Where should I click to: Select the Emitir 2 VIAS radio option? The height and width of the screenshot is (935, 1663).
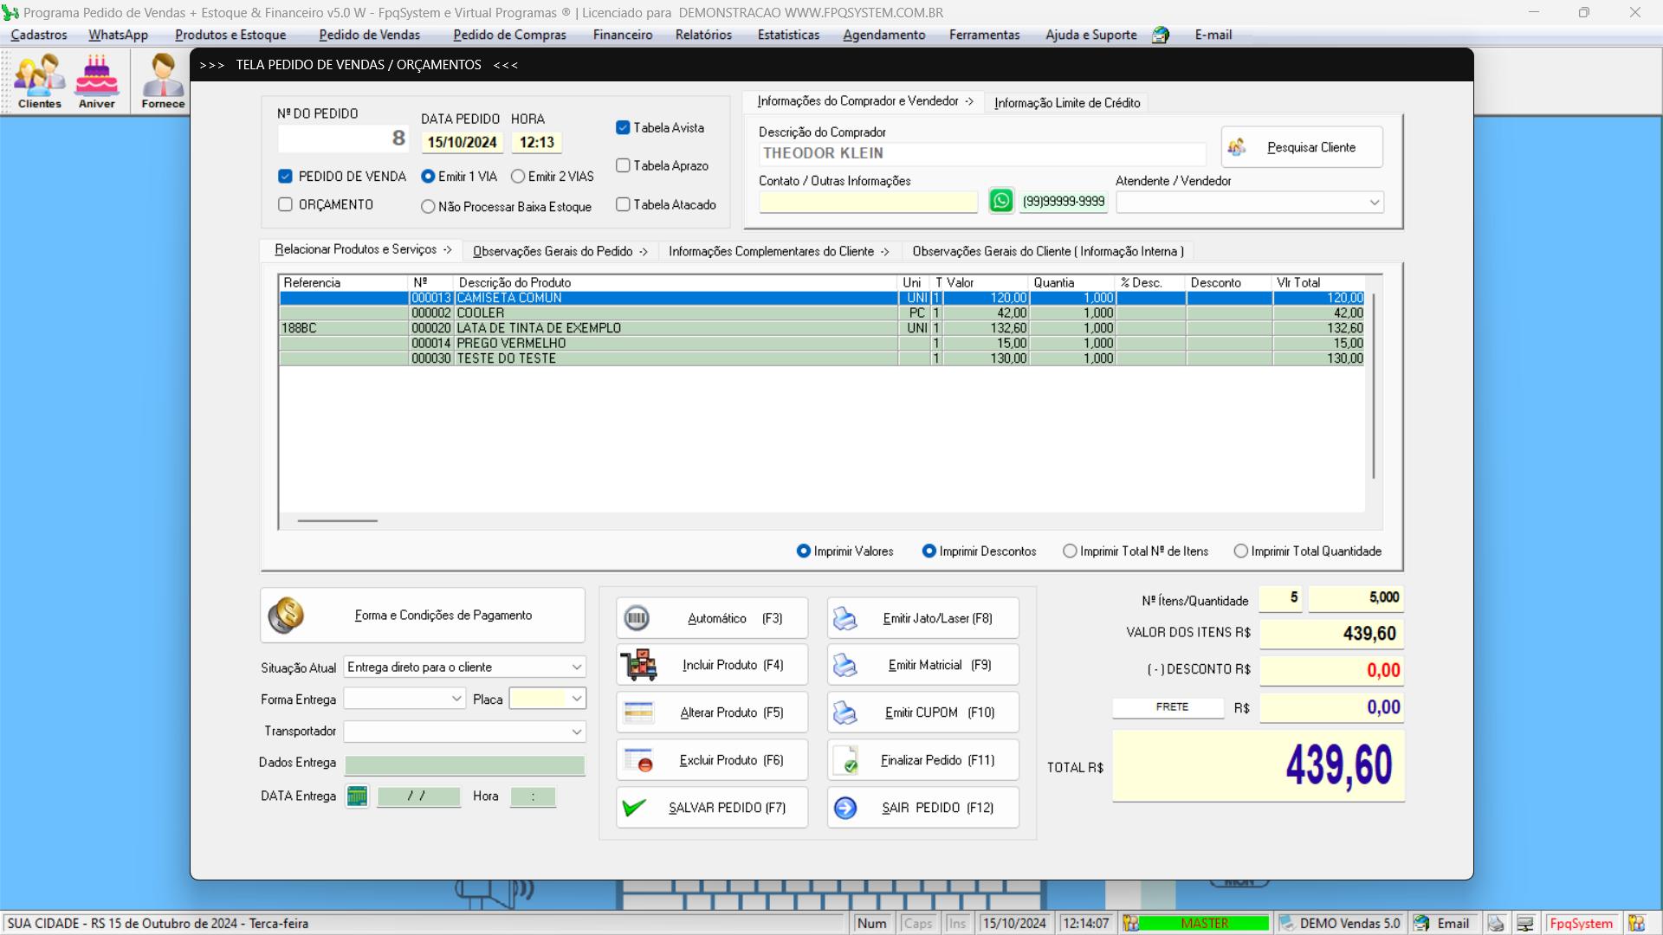[518, 177]
